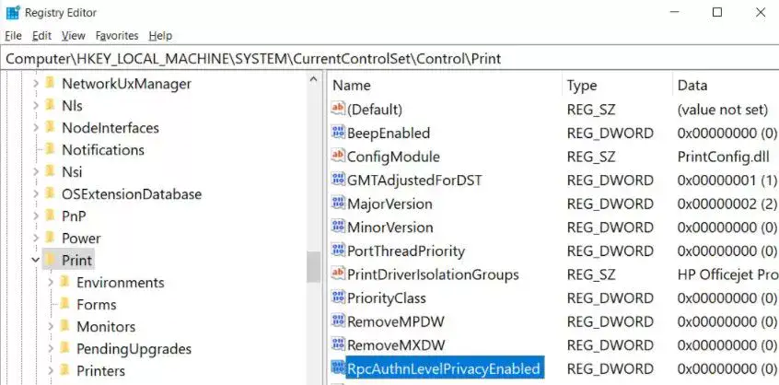Viewport: 779px width, 385px height.
Task: Click the NetworkUxManager folder icon
Action: (50, 83)
